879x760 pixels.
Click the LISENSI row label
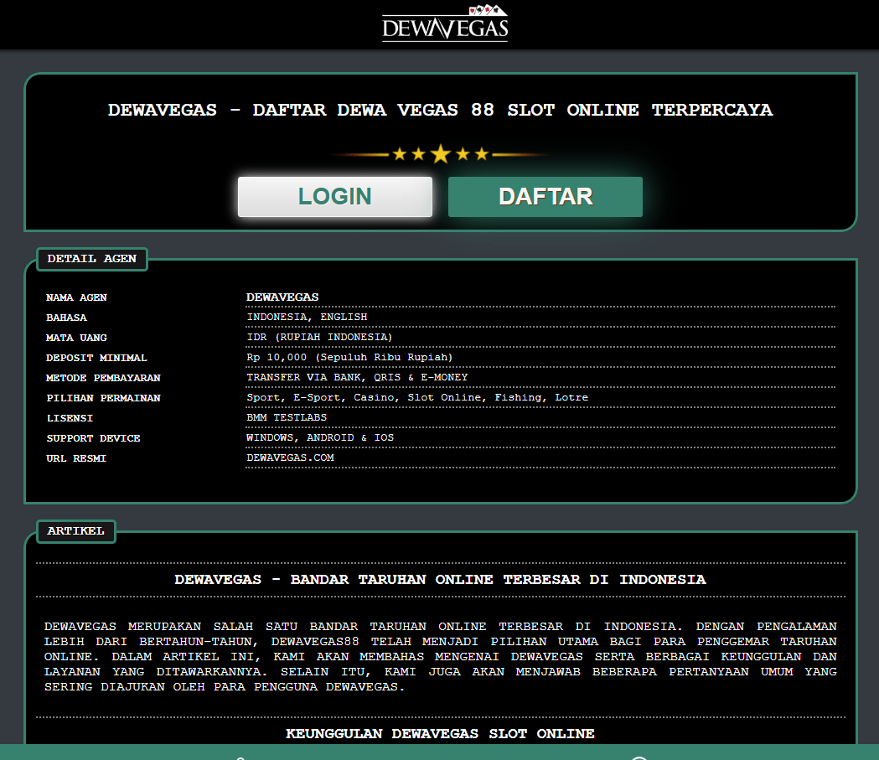tap(70, 419)
